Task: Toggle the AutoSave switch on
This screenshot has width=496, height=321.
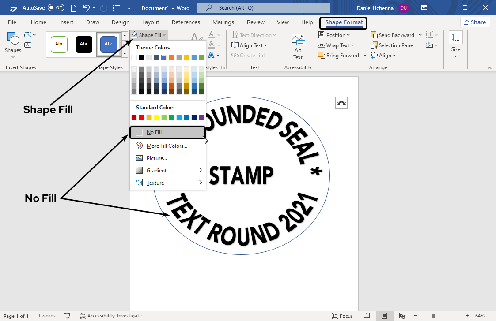Action: [x=56, y=7]
